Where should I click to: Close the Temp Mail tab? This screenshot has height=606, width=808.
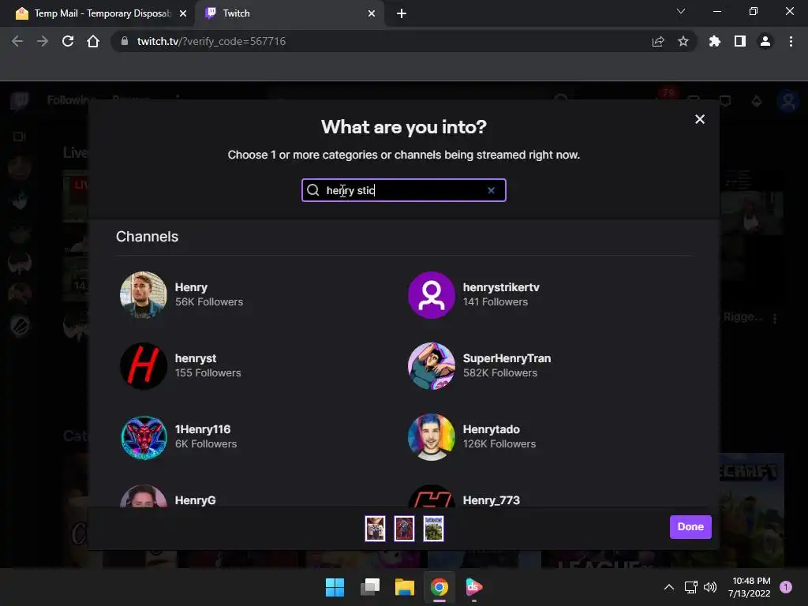(x=183, y=13)
